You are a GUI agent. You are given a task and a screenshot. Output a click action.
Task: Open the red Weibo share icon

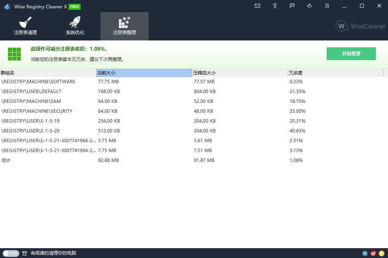click(373, 253)
